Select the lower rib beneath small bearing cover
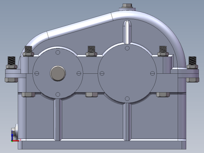The height and width of the screenshot is (153, 204). point(58,120)
